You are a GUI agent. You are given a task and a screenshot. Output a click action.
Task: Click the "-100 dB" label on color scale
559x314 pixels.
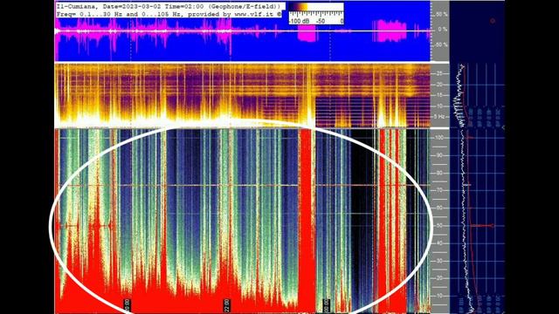pos(299,21)
